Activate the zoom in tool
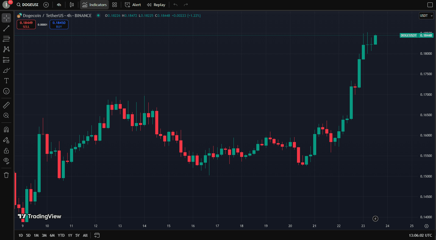Viewport: 436px width, 240px height. pyautogui.click(x=6, y=116)
